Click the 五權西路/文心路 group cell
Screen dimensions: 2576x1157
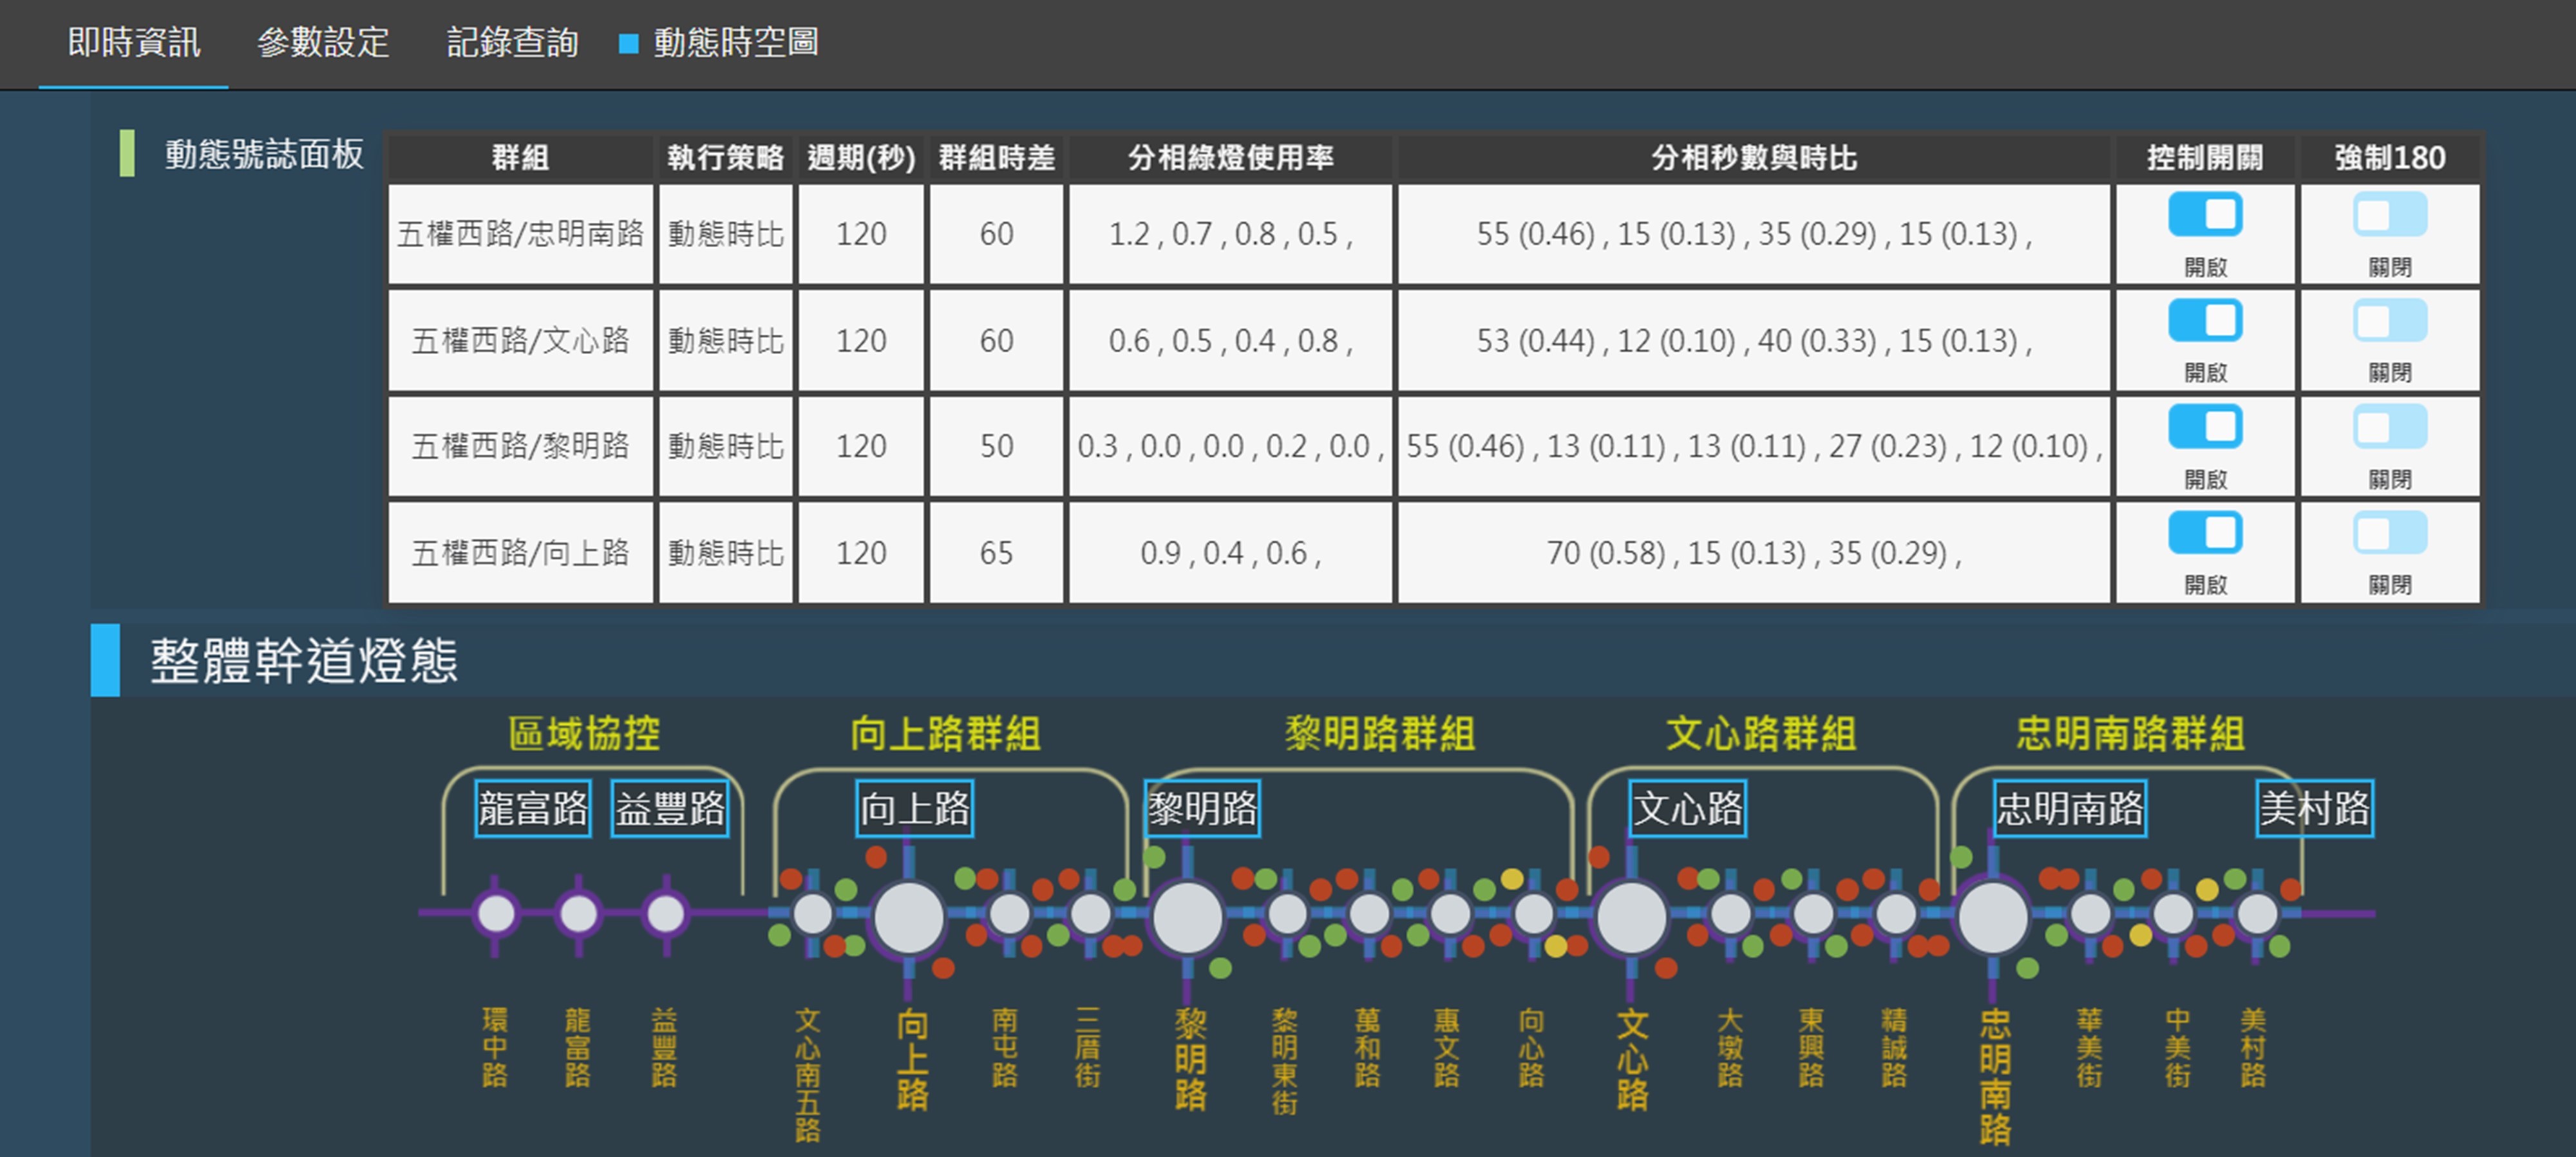[520, 341]
